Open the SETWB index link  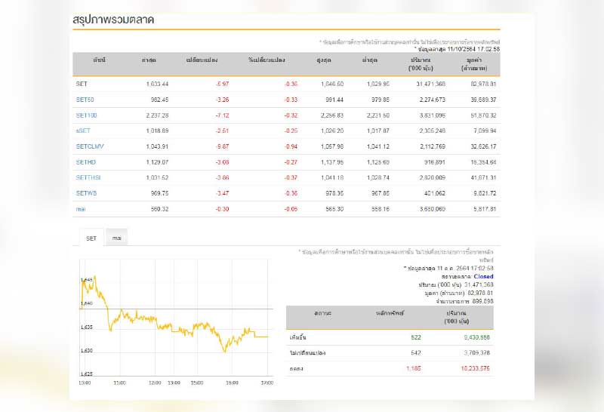(x=86, y=192)
